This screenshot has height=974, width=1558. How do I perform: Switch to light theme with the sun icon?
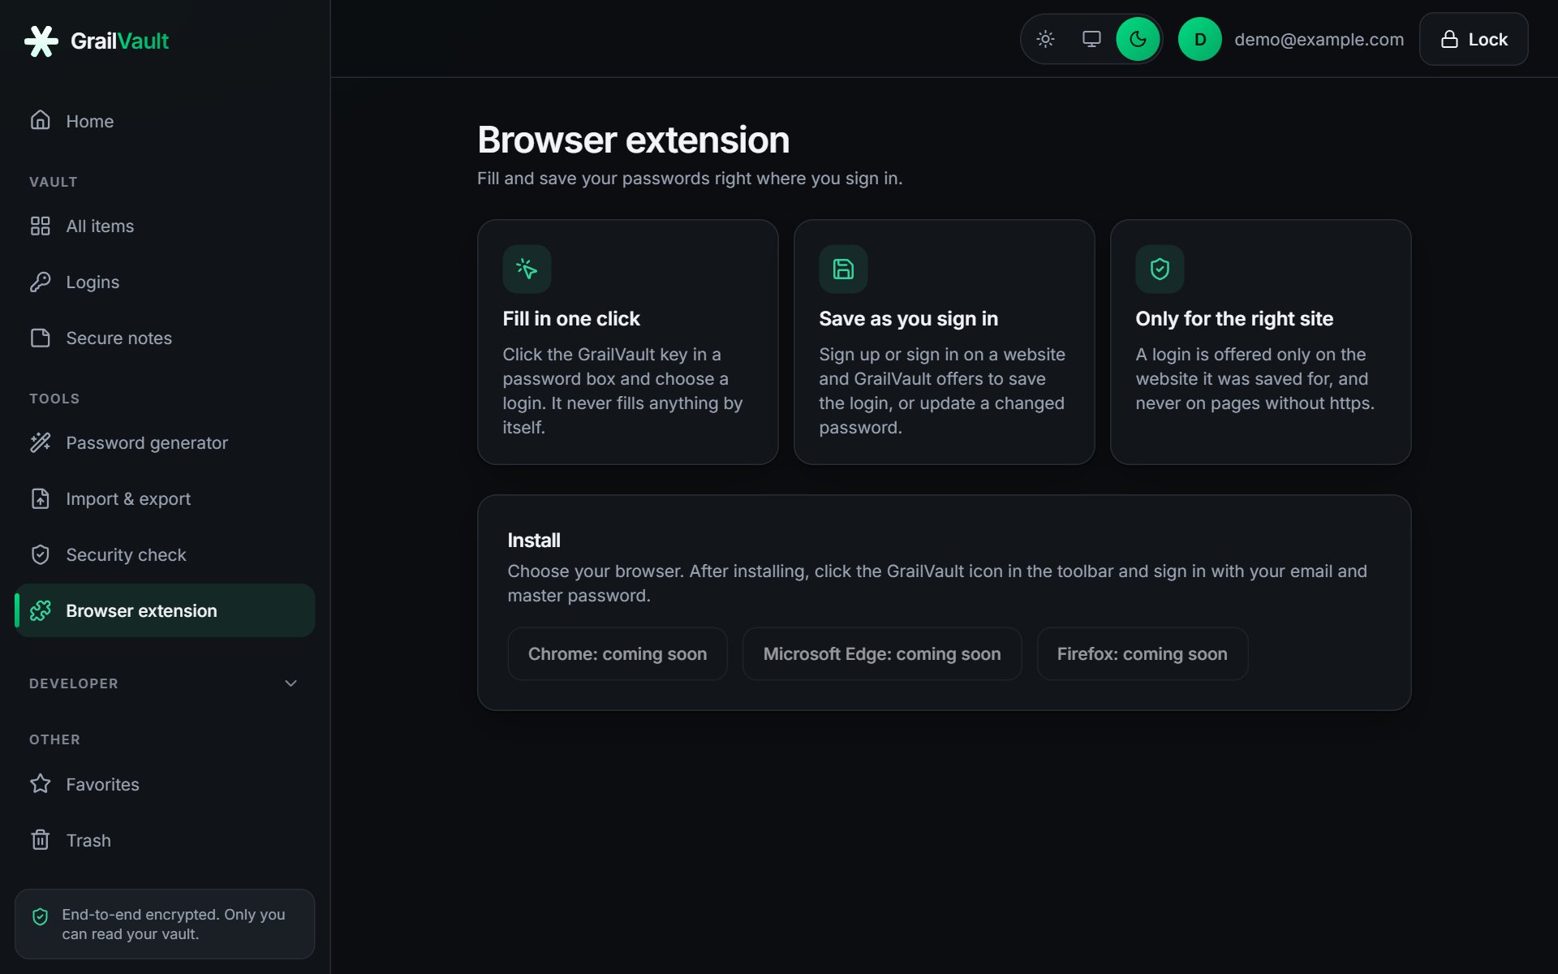click(x=1045, y=39)
